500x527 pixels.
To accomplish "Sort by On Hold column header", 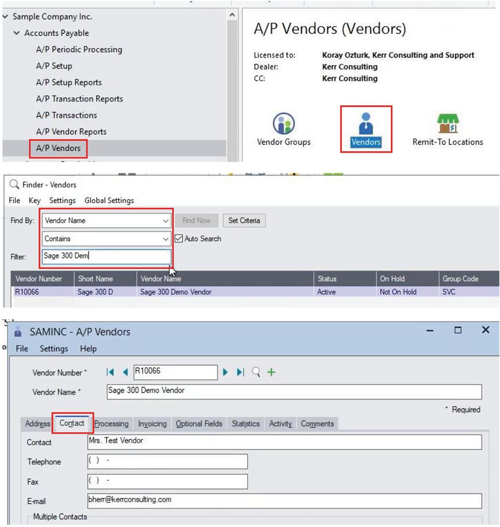I will pyautogui.click(x=407, y=279).
